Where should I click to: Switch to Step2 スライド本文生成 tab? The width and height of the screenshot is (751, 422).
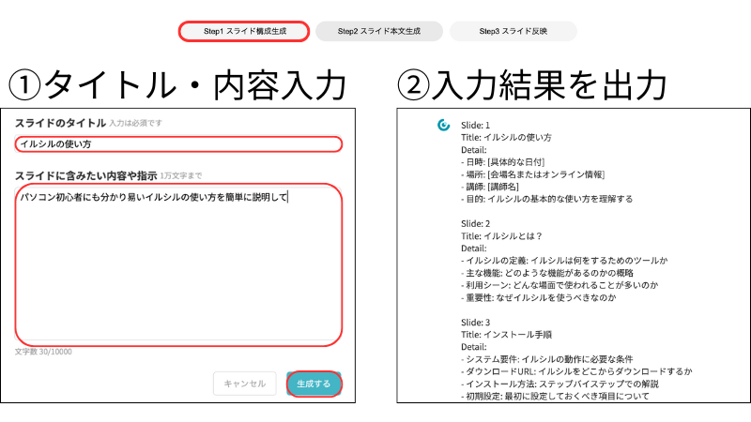pos(379,32)
